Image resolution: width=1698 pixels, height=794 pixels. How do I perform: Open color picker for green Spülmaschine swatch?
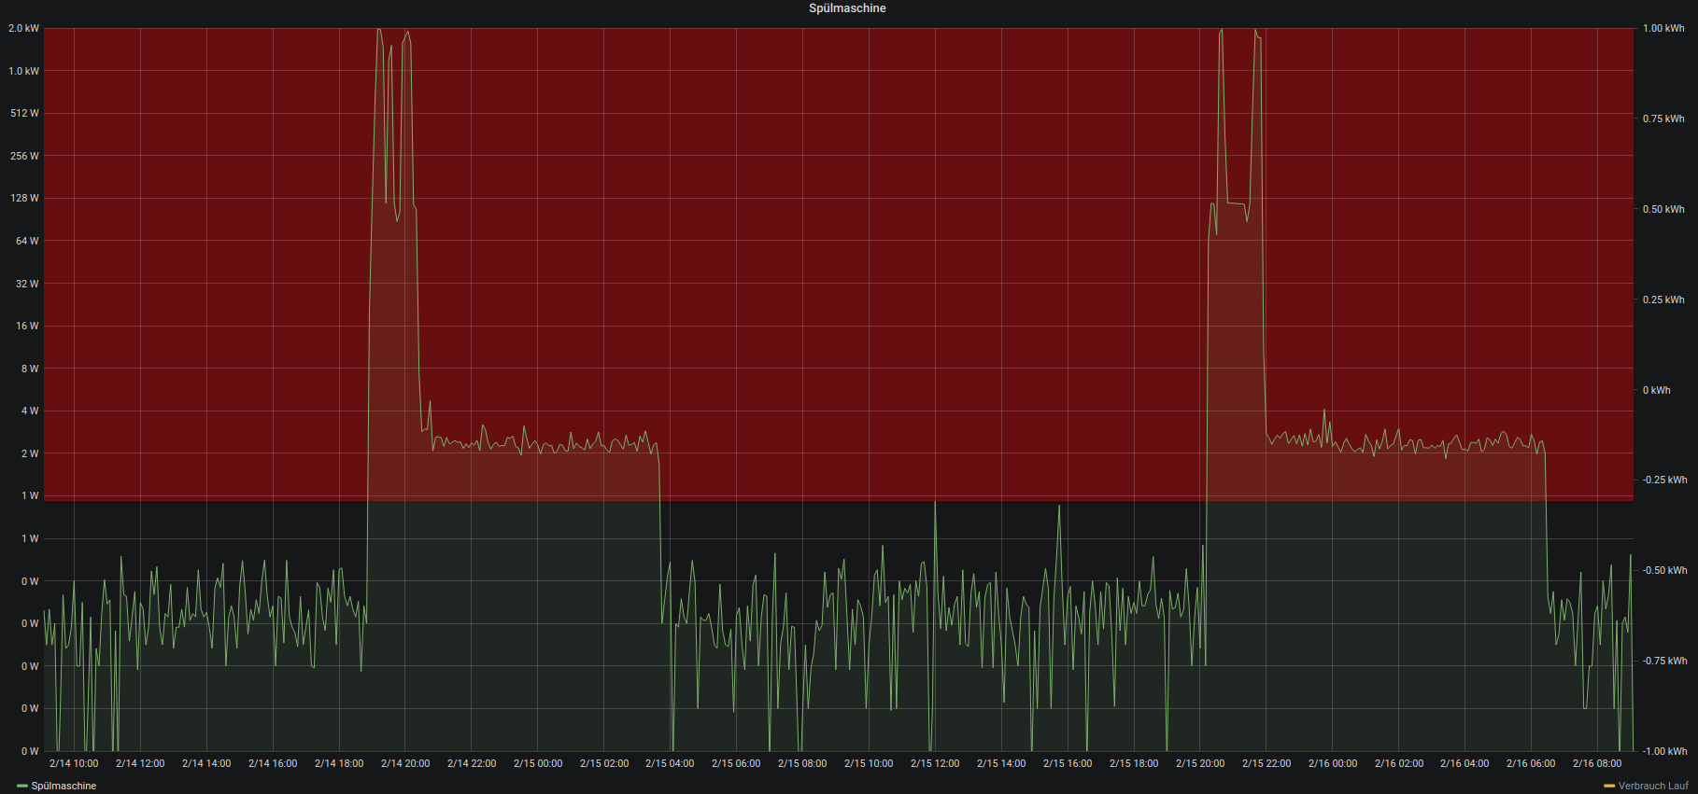[x=22, y=786]
